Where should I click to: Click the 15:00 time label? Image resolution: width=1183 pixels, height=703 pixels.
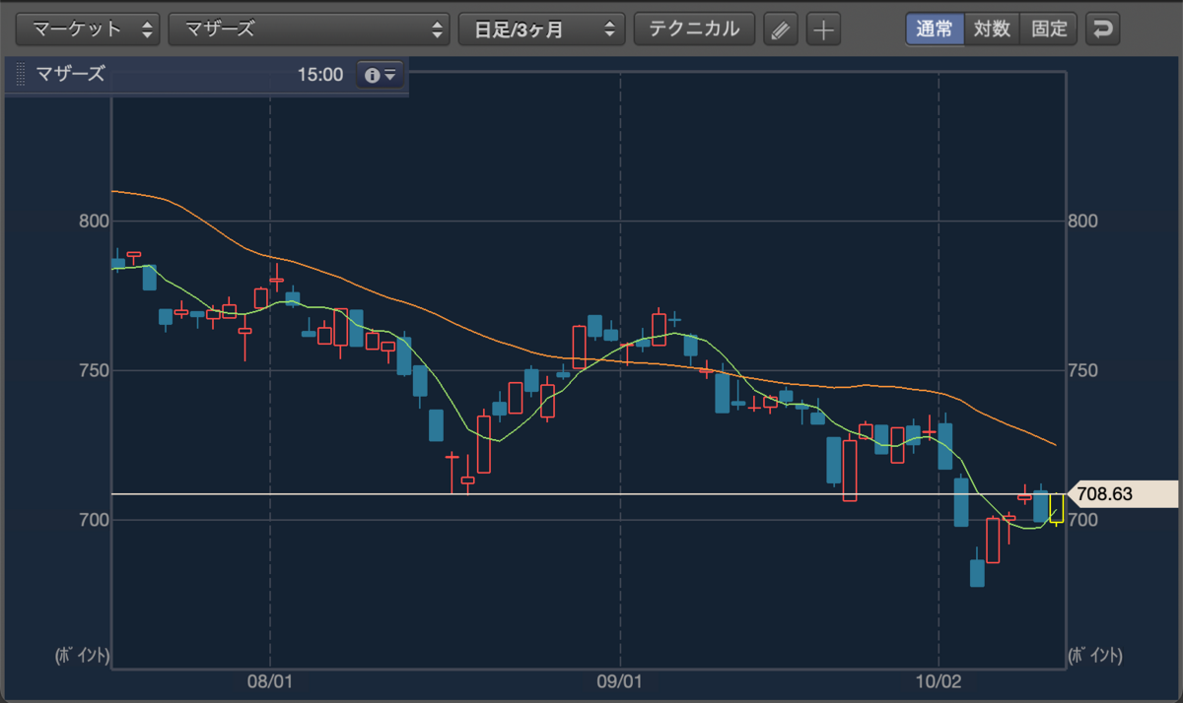319,75
